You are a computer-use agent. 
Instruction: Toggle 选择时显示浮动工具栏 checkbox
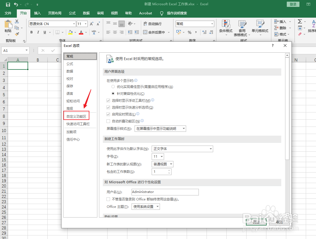point(108,100)
